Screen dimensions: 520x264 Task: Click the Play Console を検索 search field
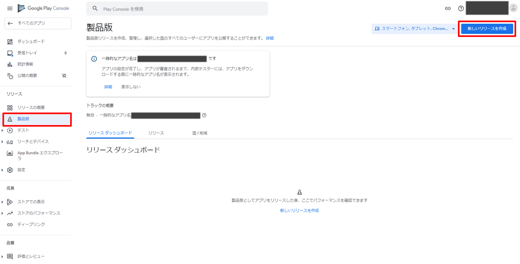tap(177, 9)
